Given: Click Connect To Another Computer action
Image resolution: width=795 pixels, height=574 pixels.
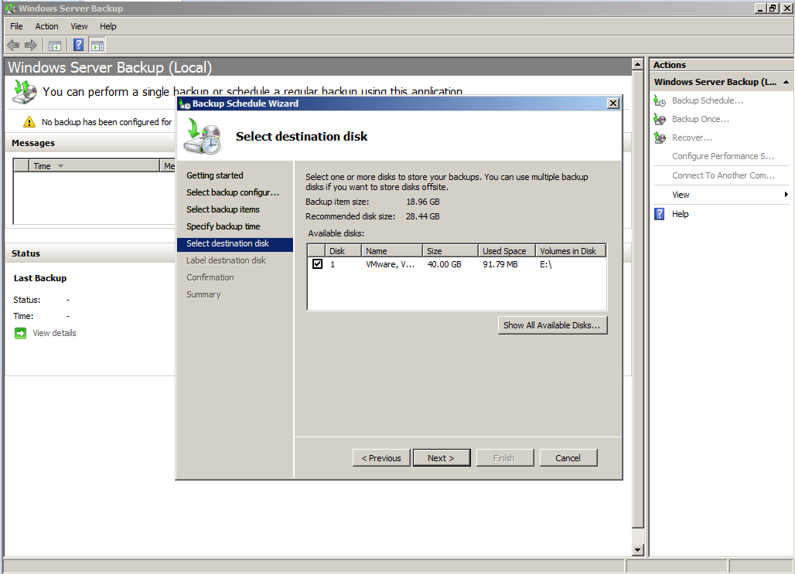Looking at the screenshot, I should 724,175.
